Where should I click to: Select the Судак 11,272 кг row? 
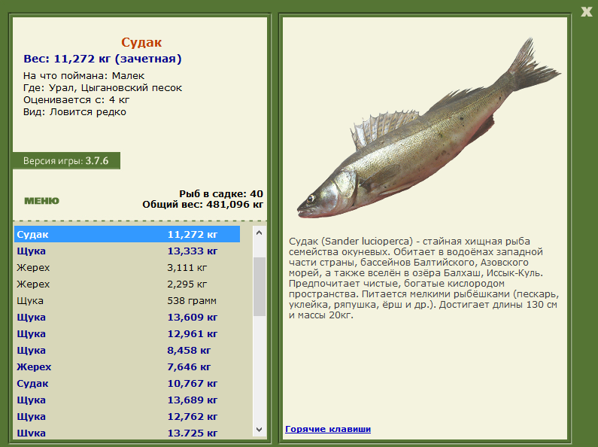click(127, 234)
